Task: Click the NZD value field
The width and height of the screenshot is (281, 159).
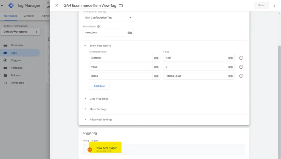Action: [195, 58]
